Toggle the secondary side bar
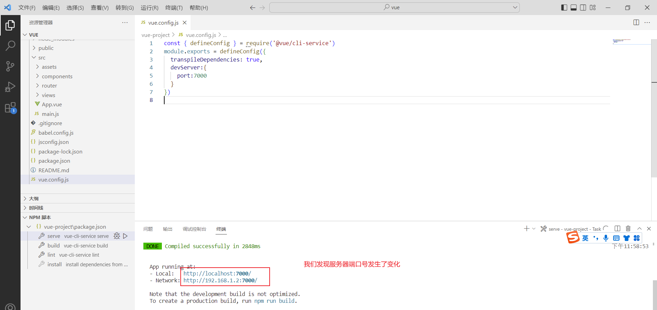The image size is (657, 310). (583, 8)
